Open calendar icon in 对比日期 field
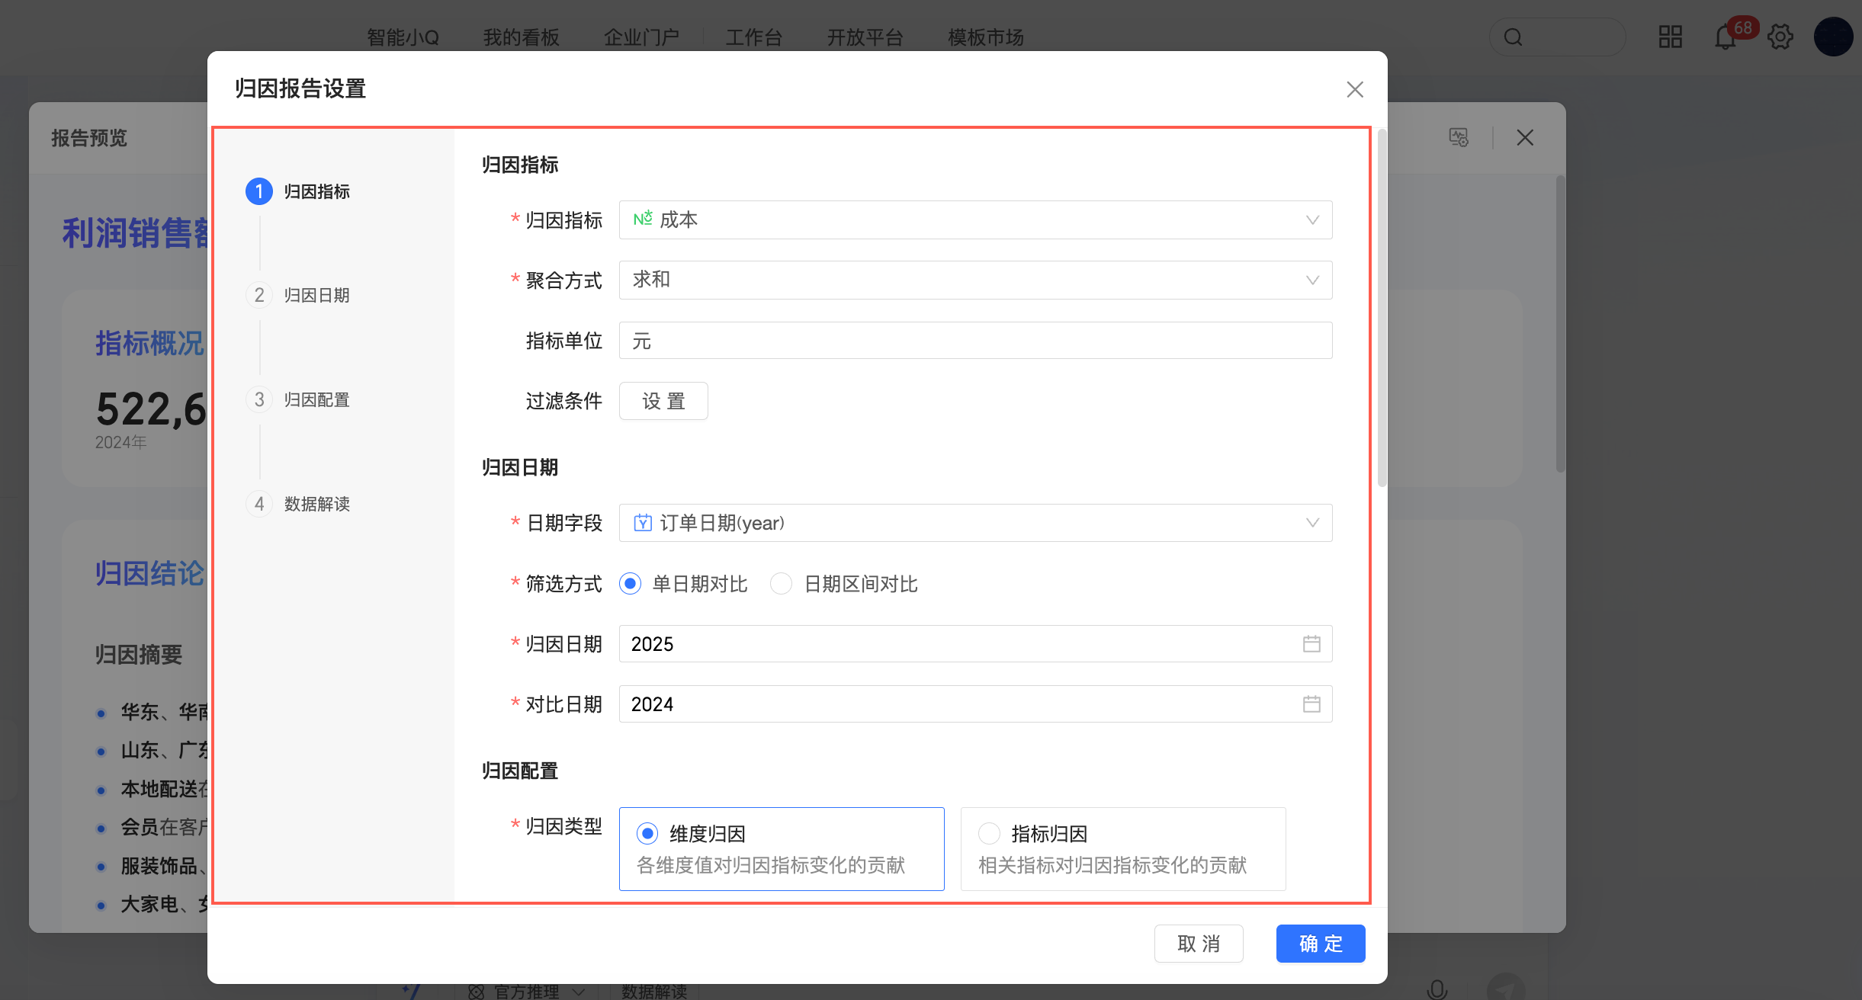This screenshot has height=1000, width=1862. [1311, 704]
